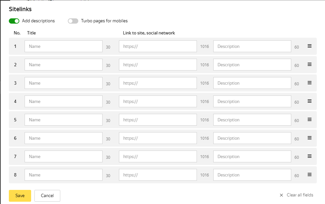Click the drag handle icon for sitelink 7
Image resolution: width=325 pixels, height=204 pixels.
tap(309, 156)
